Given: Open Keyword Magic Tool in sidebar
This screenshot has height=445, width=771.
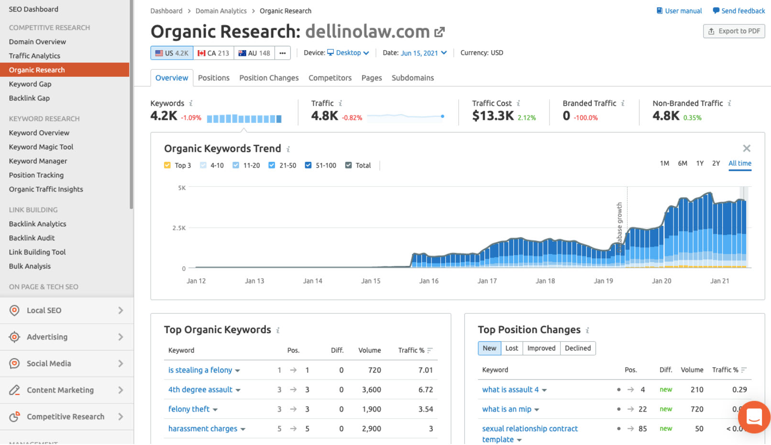Looking at the screenshot, I should [x=41, y=147].
